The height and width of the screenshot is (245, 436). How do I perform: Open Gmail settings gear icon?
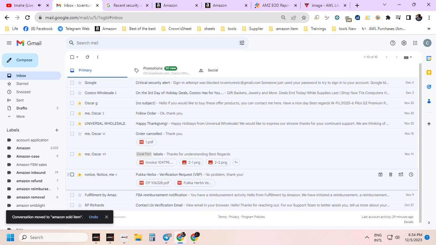coord(404,43)
